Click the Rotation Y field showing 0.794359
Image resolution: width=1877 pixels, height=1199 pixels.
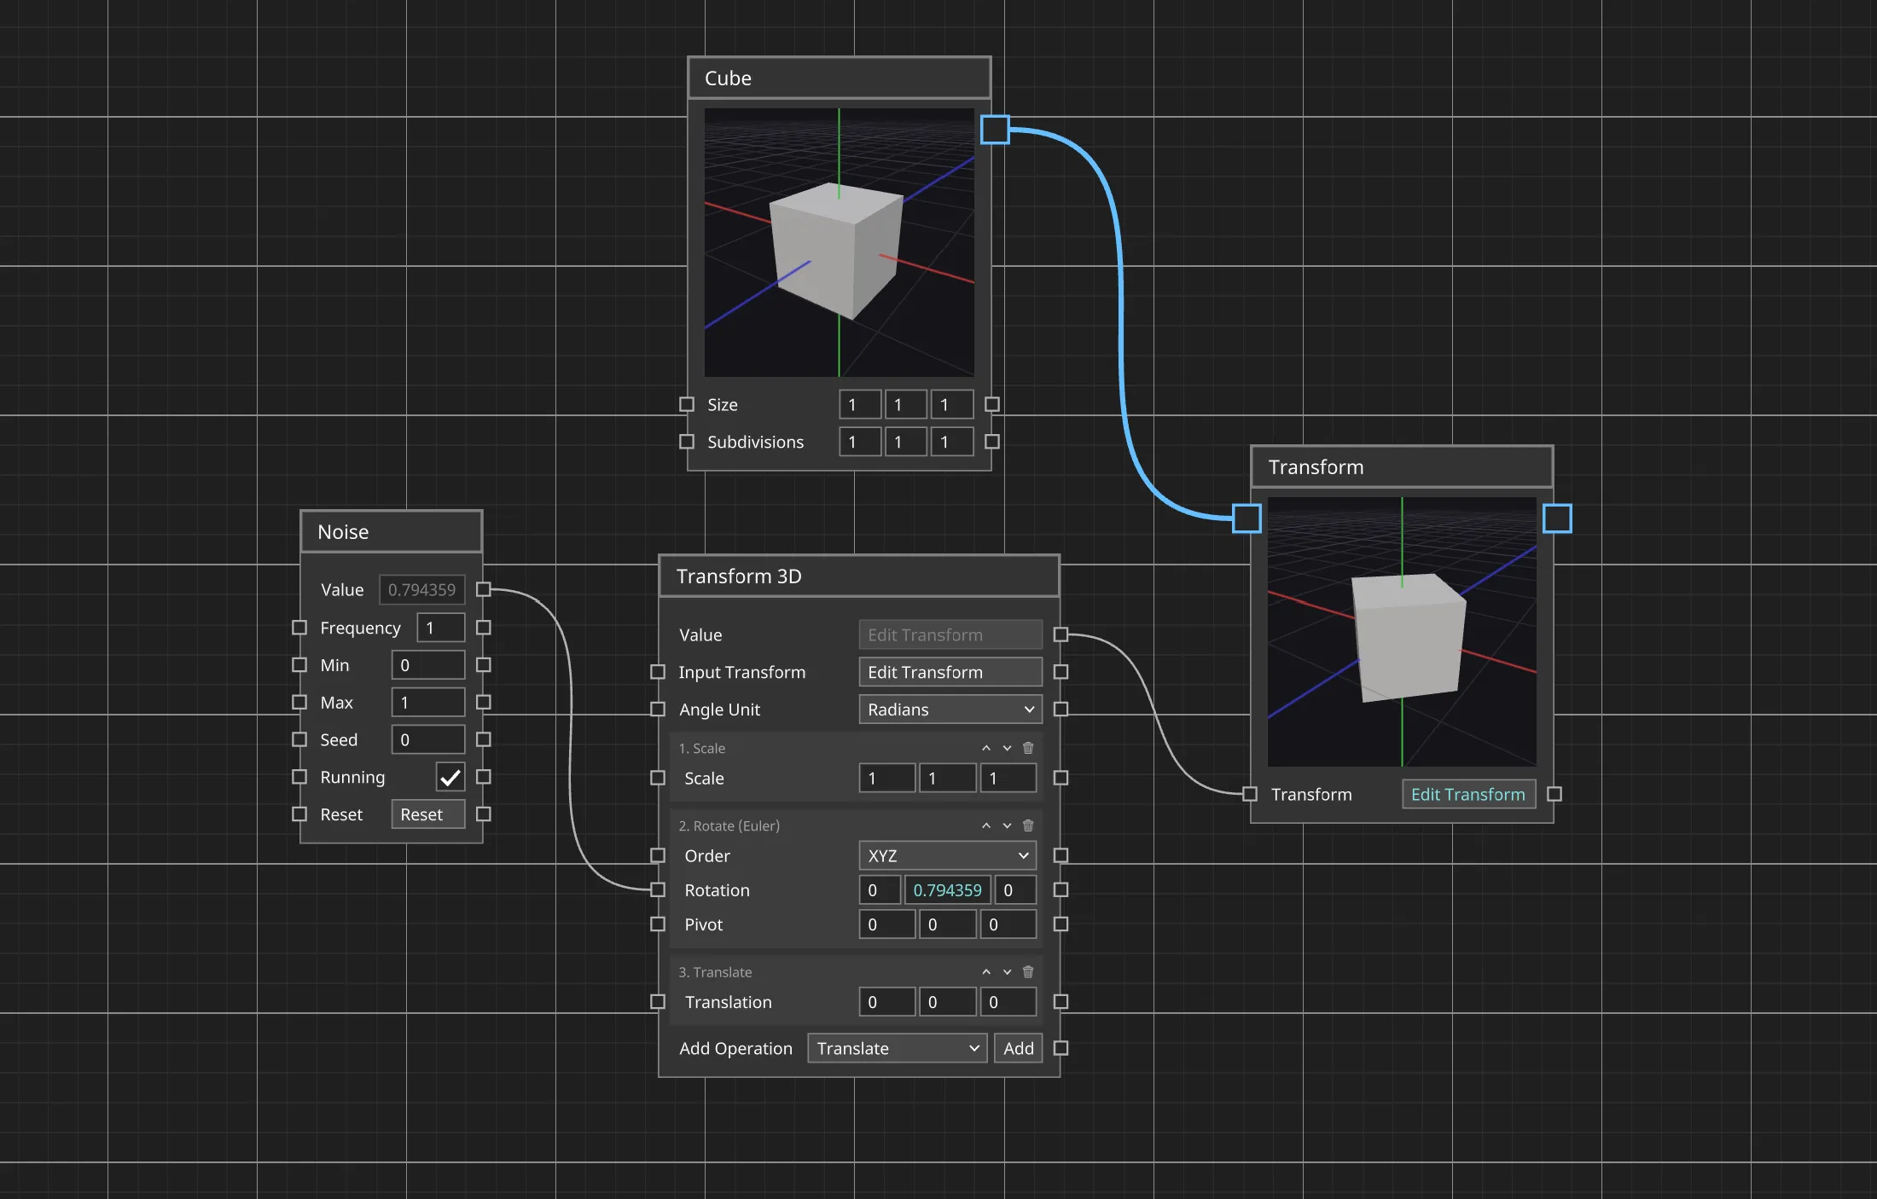click(947, 889)
